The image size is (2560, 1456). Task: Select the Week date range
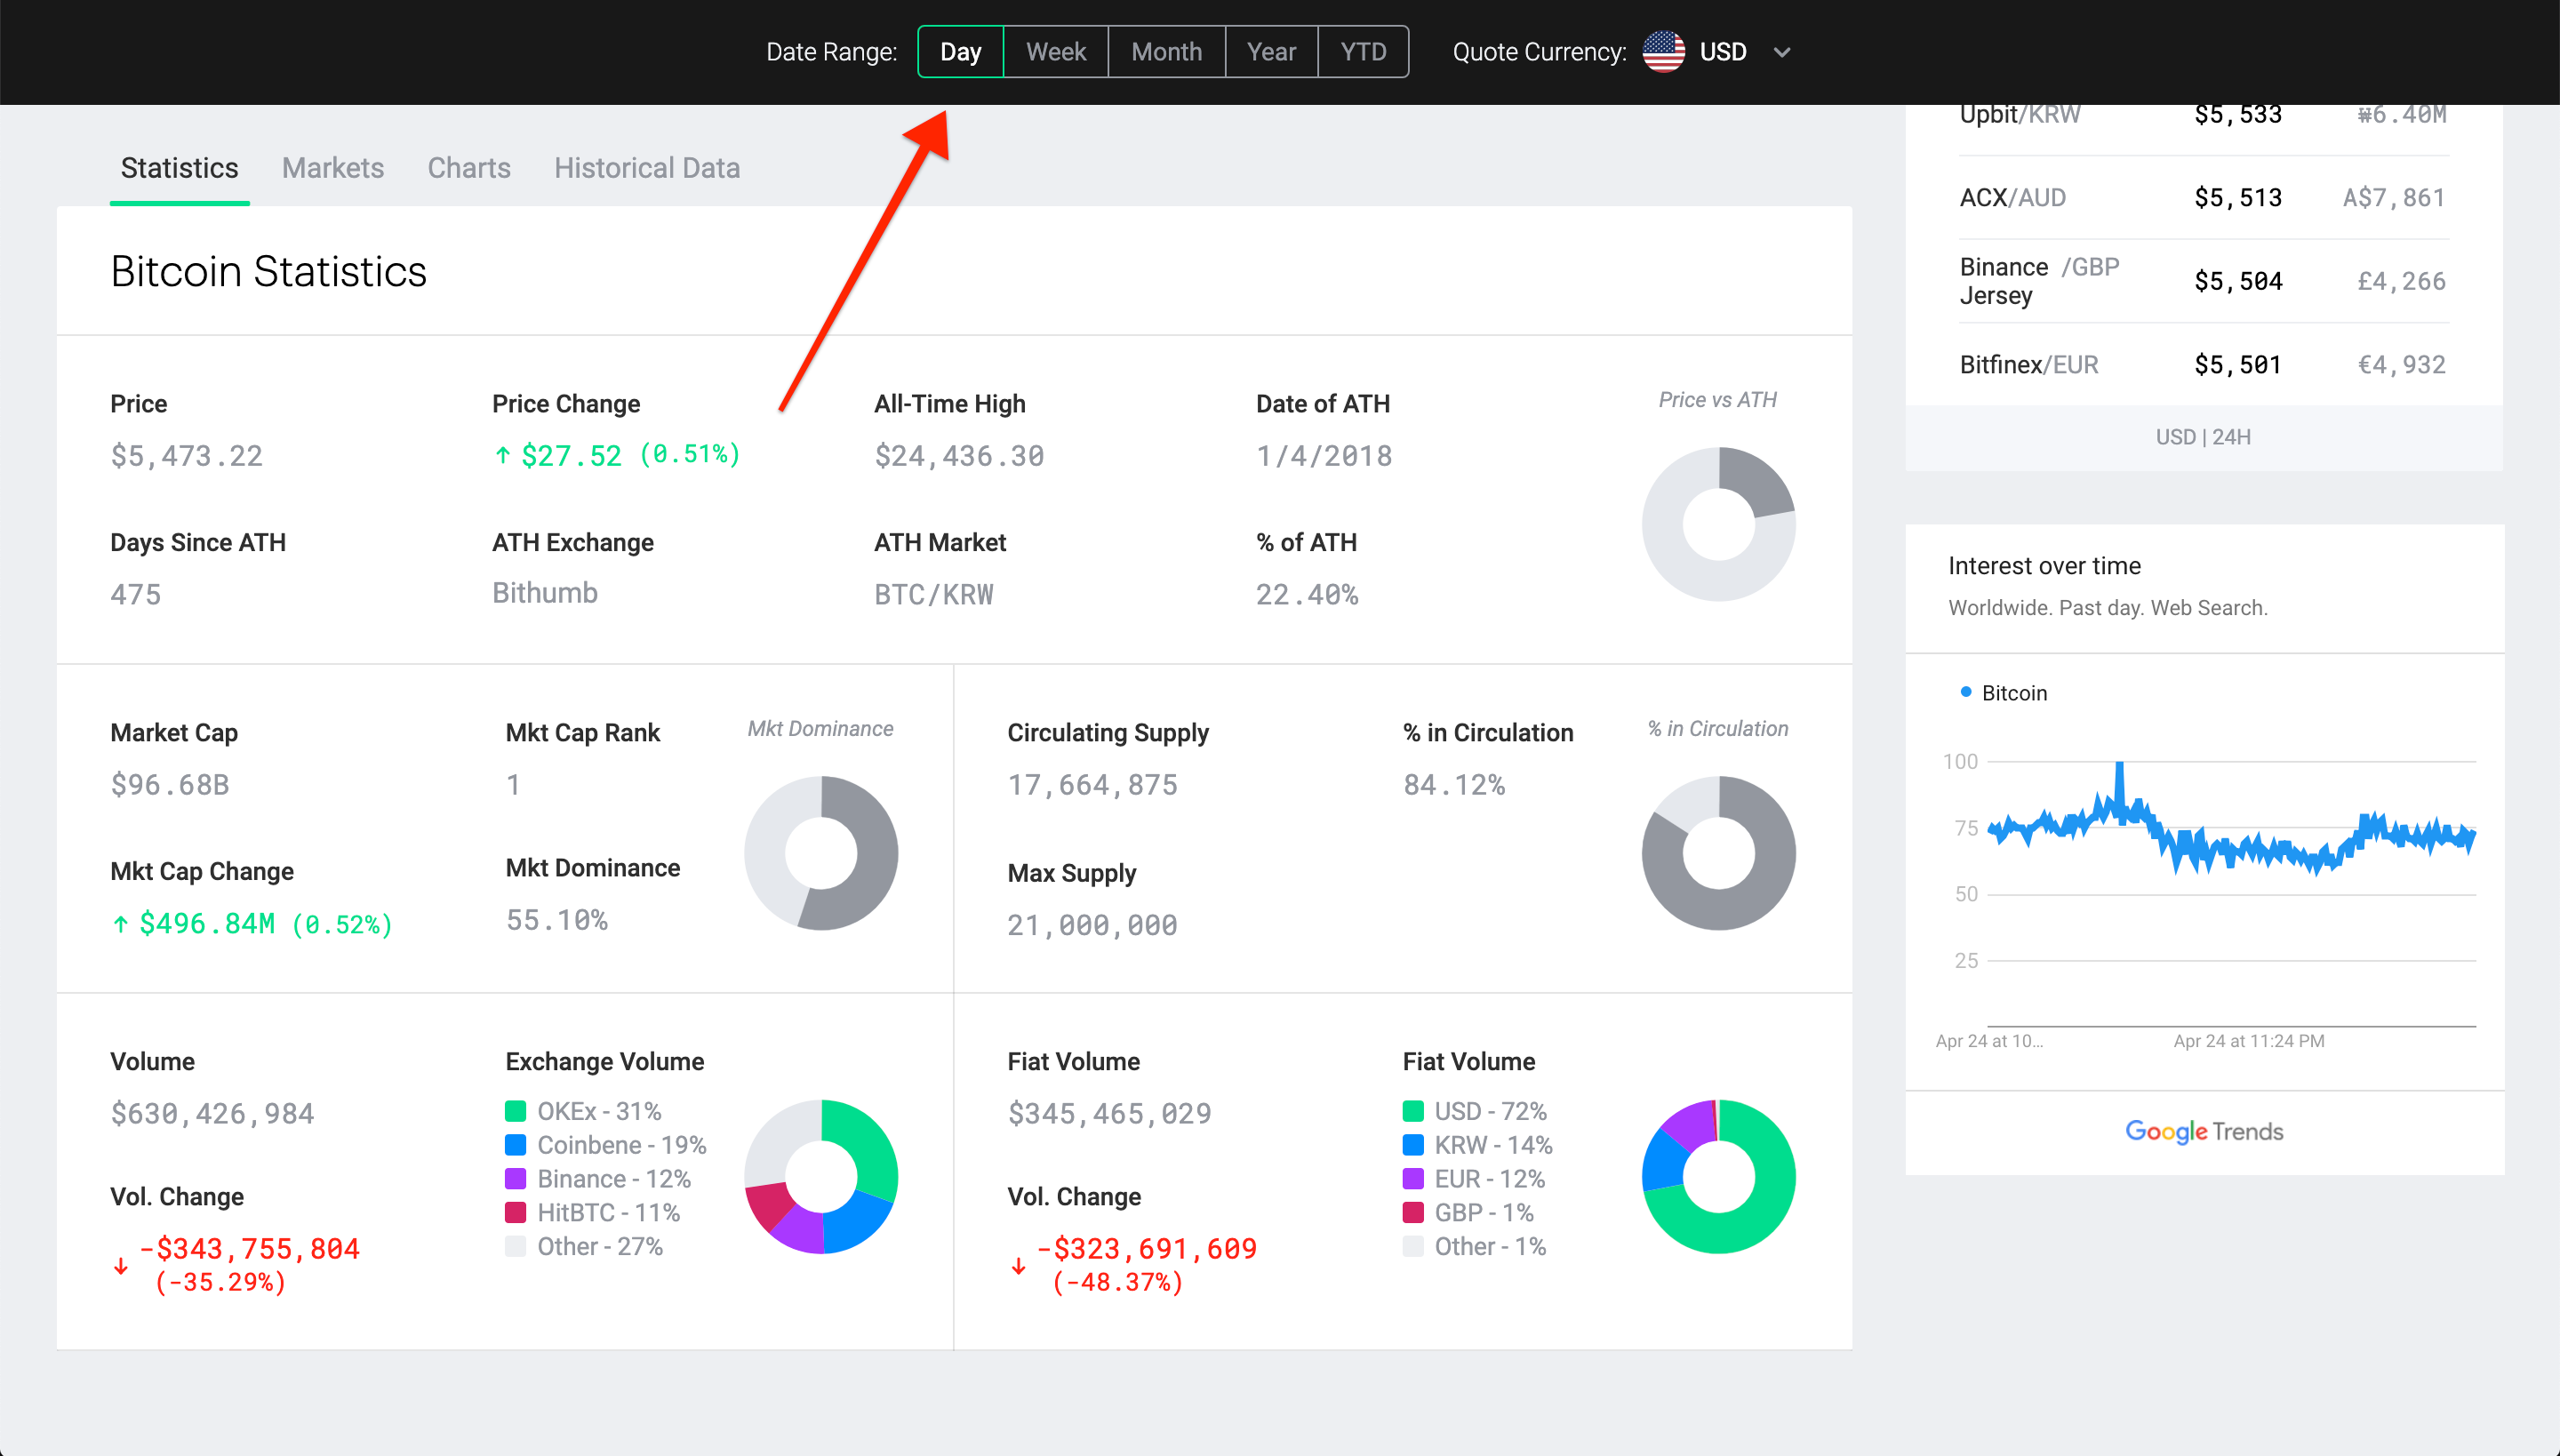coord(1056,52)
